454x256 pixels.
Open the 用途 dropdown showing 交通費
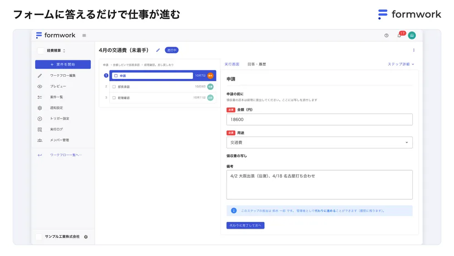point(319,143)
